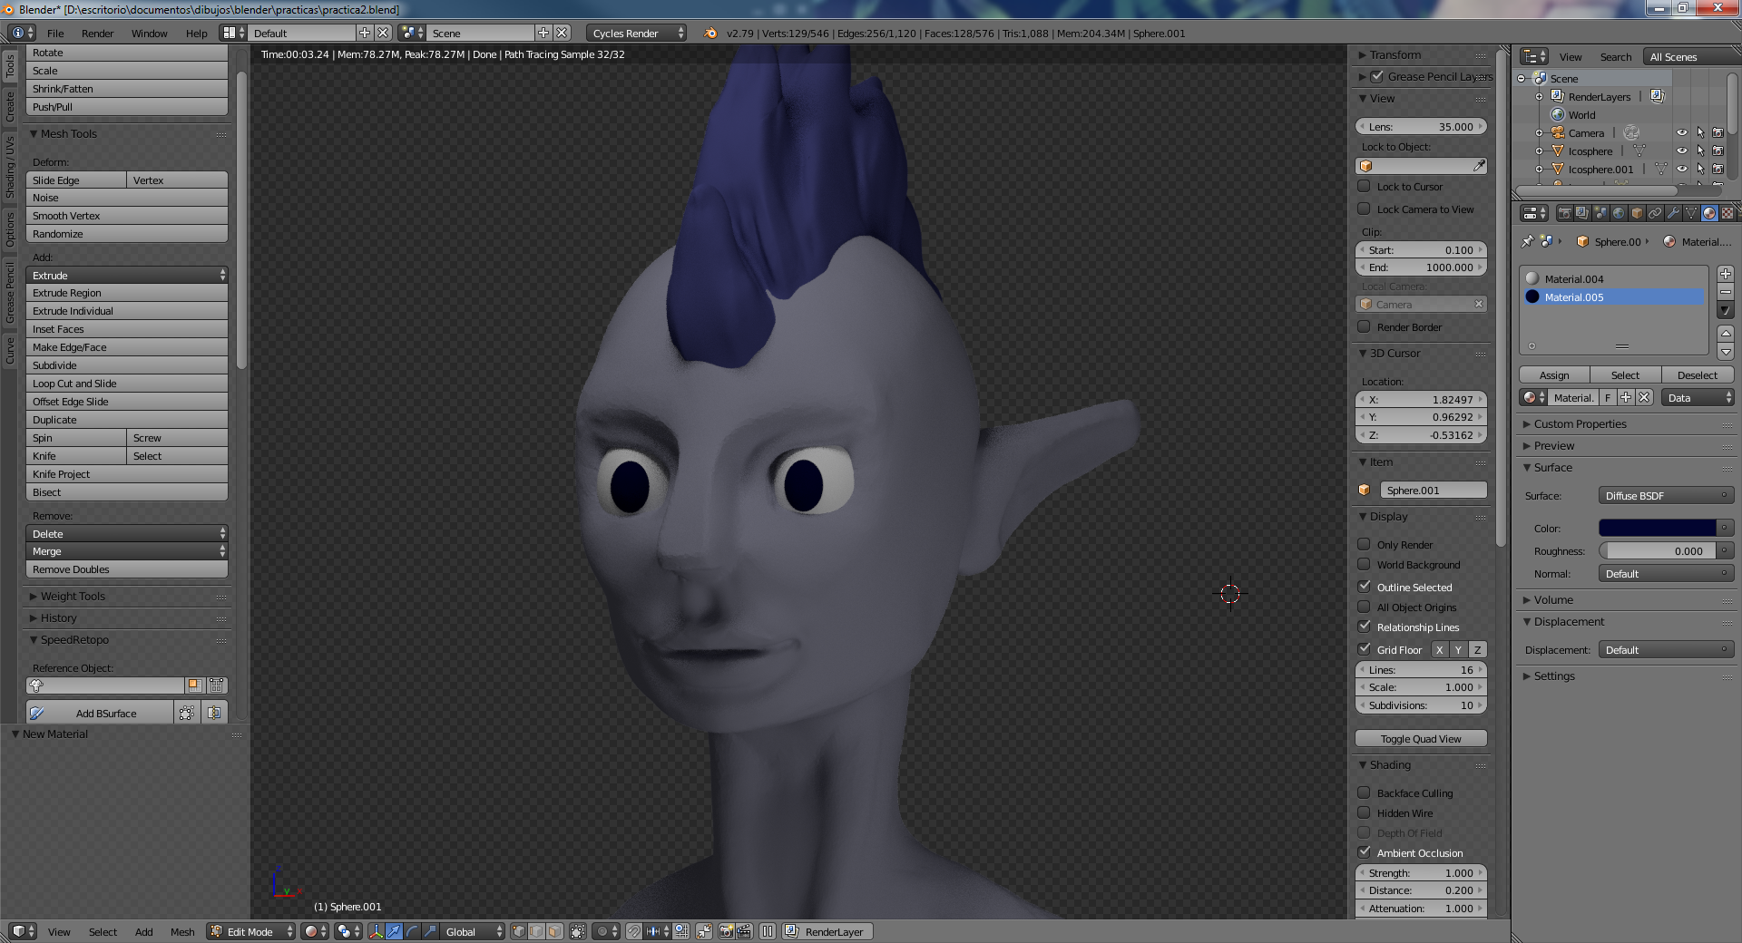This screenshot has height=943, width=1742.
Task: Click the Subdivide button
Action: (x=127, y=365)
